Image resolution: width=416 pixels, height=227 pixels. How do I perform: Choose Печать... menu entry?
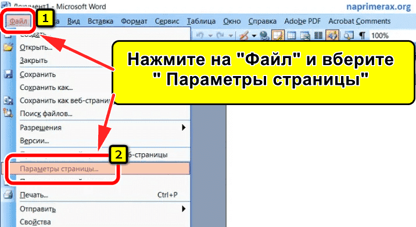point(34,195)
